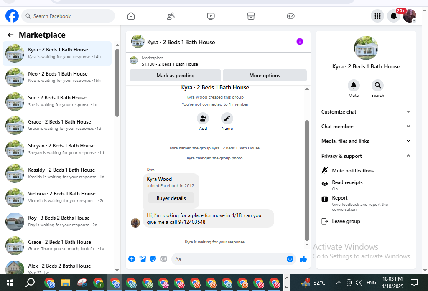Open purple conversation information icon

pyautogui.click(x=300, y=42)
